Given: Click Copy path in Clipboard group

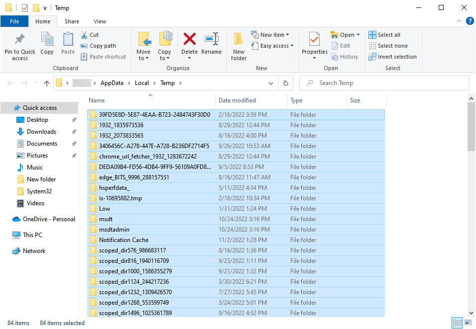Looking at the screenshot, I should pyautogui.click(x=98, y=46).
